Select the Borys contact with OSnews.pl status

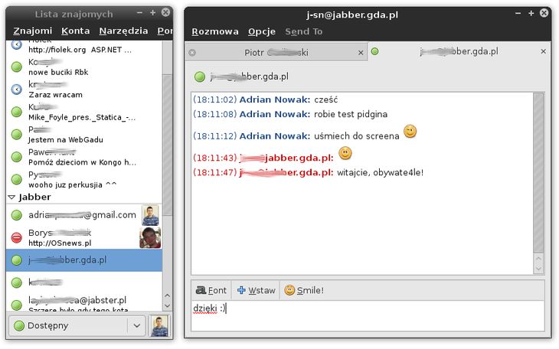tap(84, 238)
